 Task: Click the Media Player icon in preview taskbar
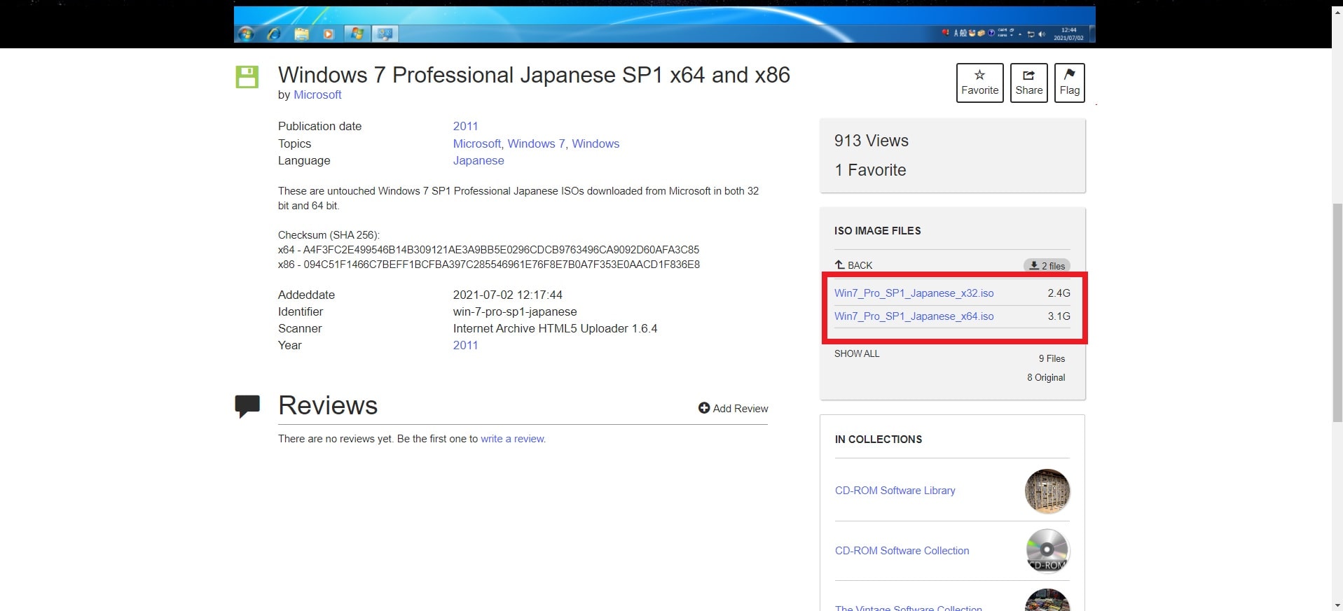(x=329, y=34)
